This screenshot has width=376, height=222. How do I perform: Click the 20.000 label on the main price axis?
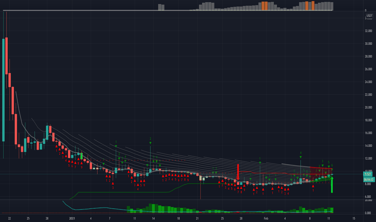coord(368,107)
